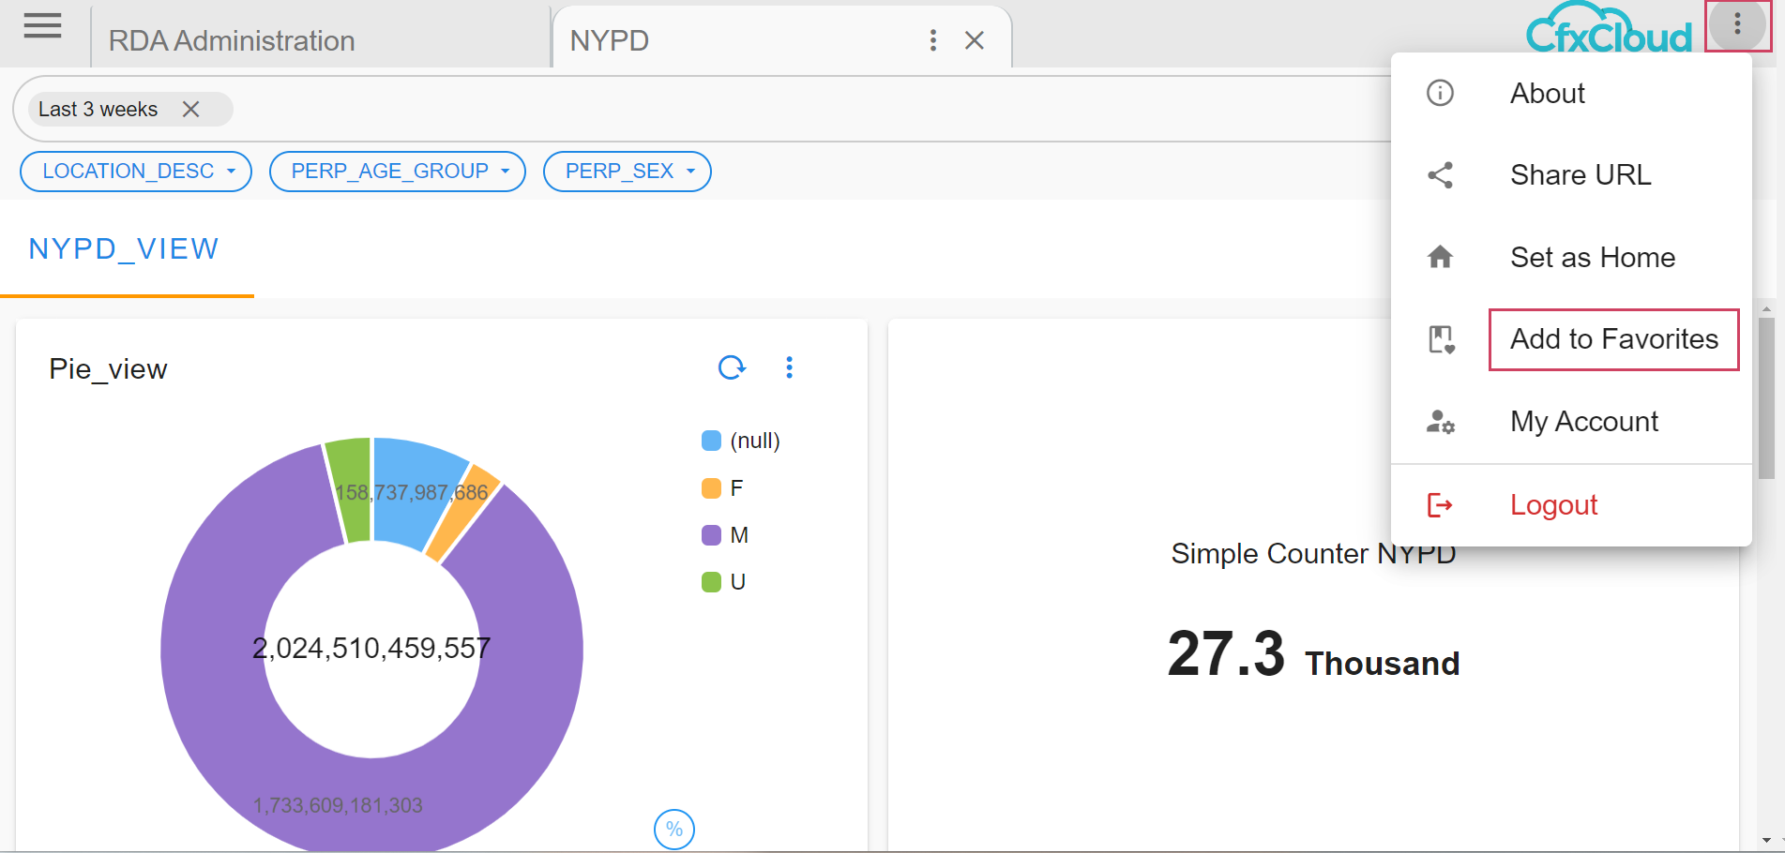Select About from the menu

1547,94
